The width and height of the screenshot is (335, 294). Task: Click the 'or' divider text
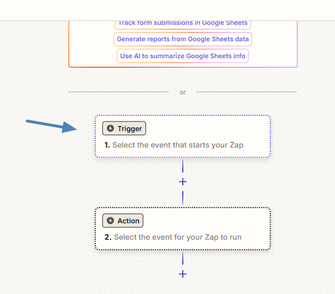click(x=183, y=92)
